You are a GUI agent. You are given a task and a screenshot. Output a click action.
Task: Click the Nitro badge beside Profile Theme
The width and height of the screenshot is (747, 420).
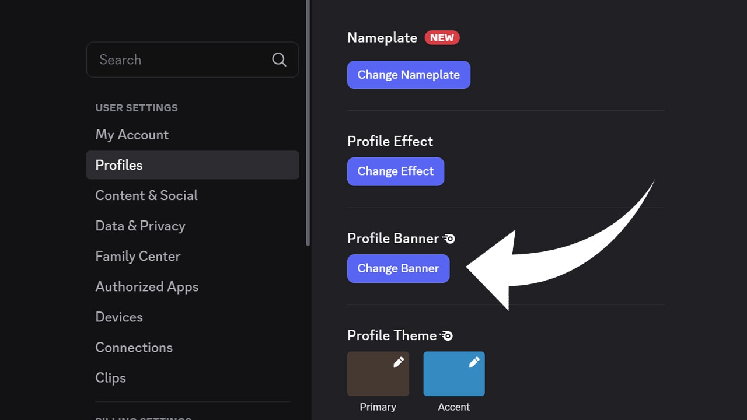pyautogui.click(x=446, y=335)
